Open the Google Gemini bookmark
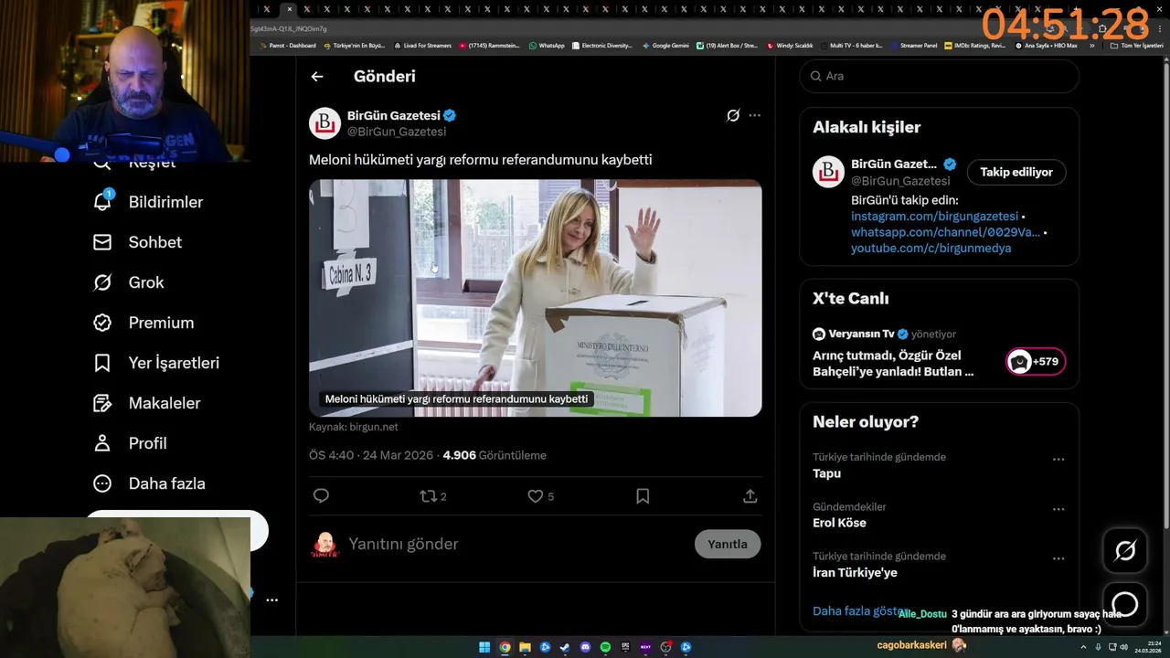1170x658 pixels. 665,45
